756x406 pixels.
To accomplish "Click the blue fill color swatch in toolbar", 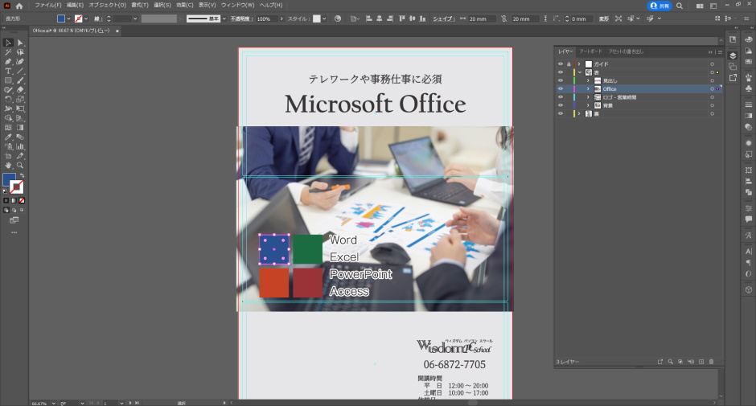I will coord(9,180).
